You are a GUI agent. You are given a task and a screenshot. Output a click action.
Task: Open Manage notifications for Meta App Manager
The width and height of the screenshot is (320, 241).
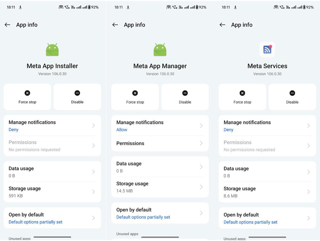coord(160,126)
